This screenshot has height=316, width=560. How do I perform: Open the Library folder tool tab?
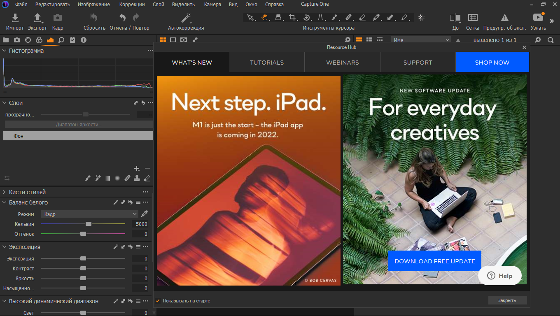click(6, 40)
